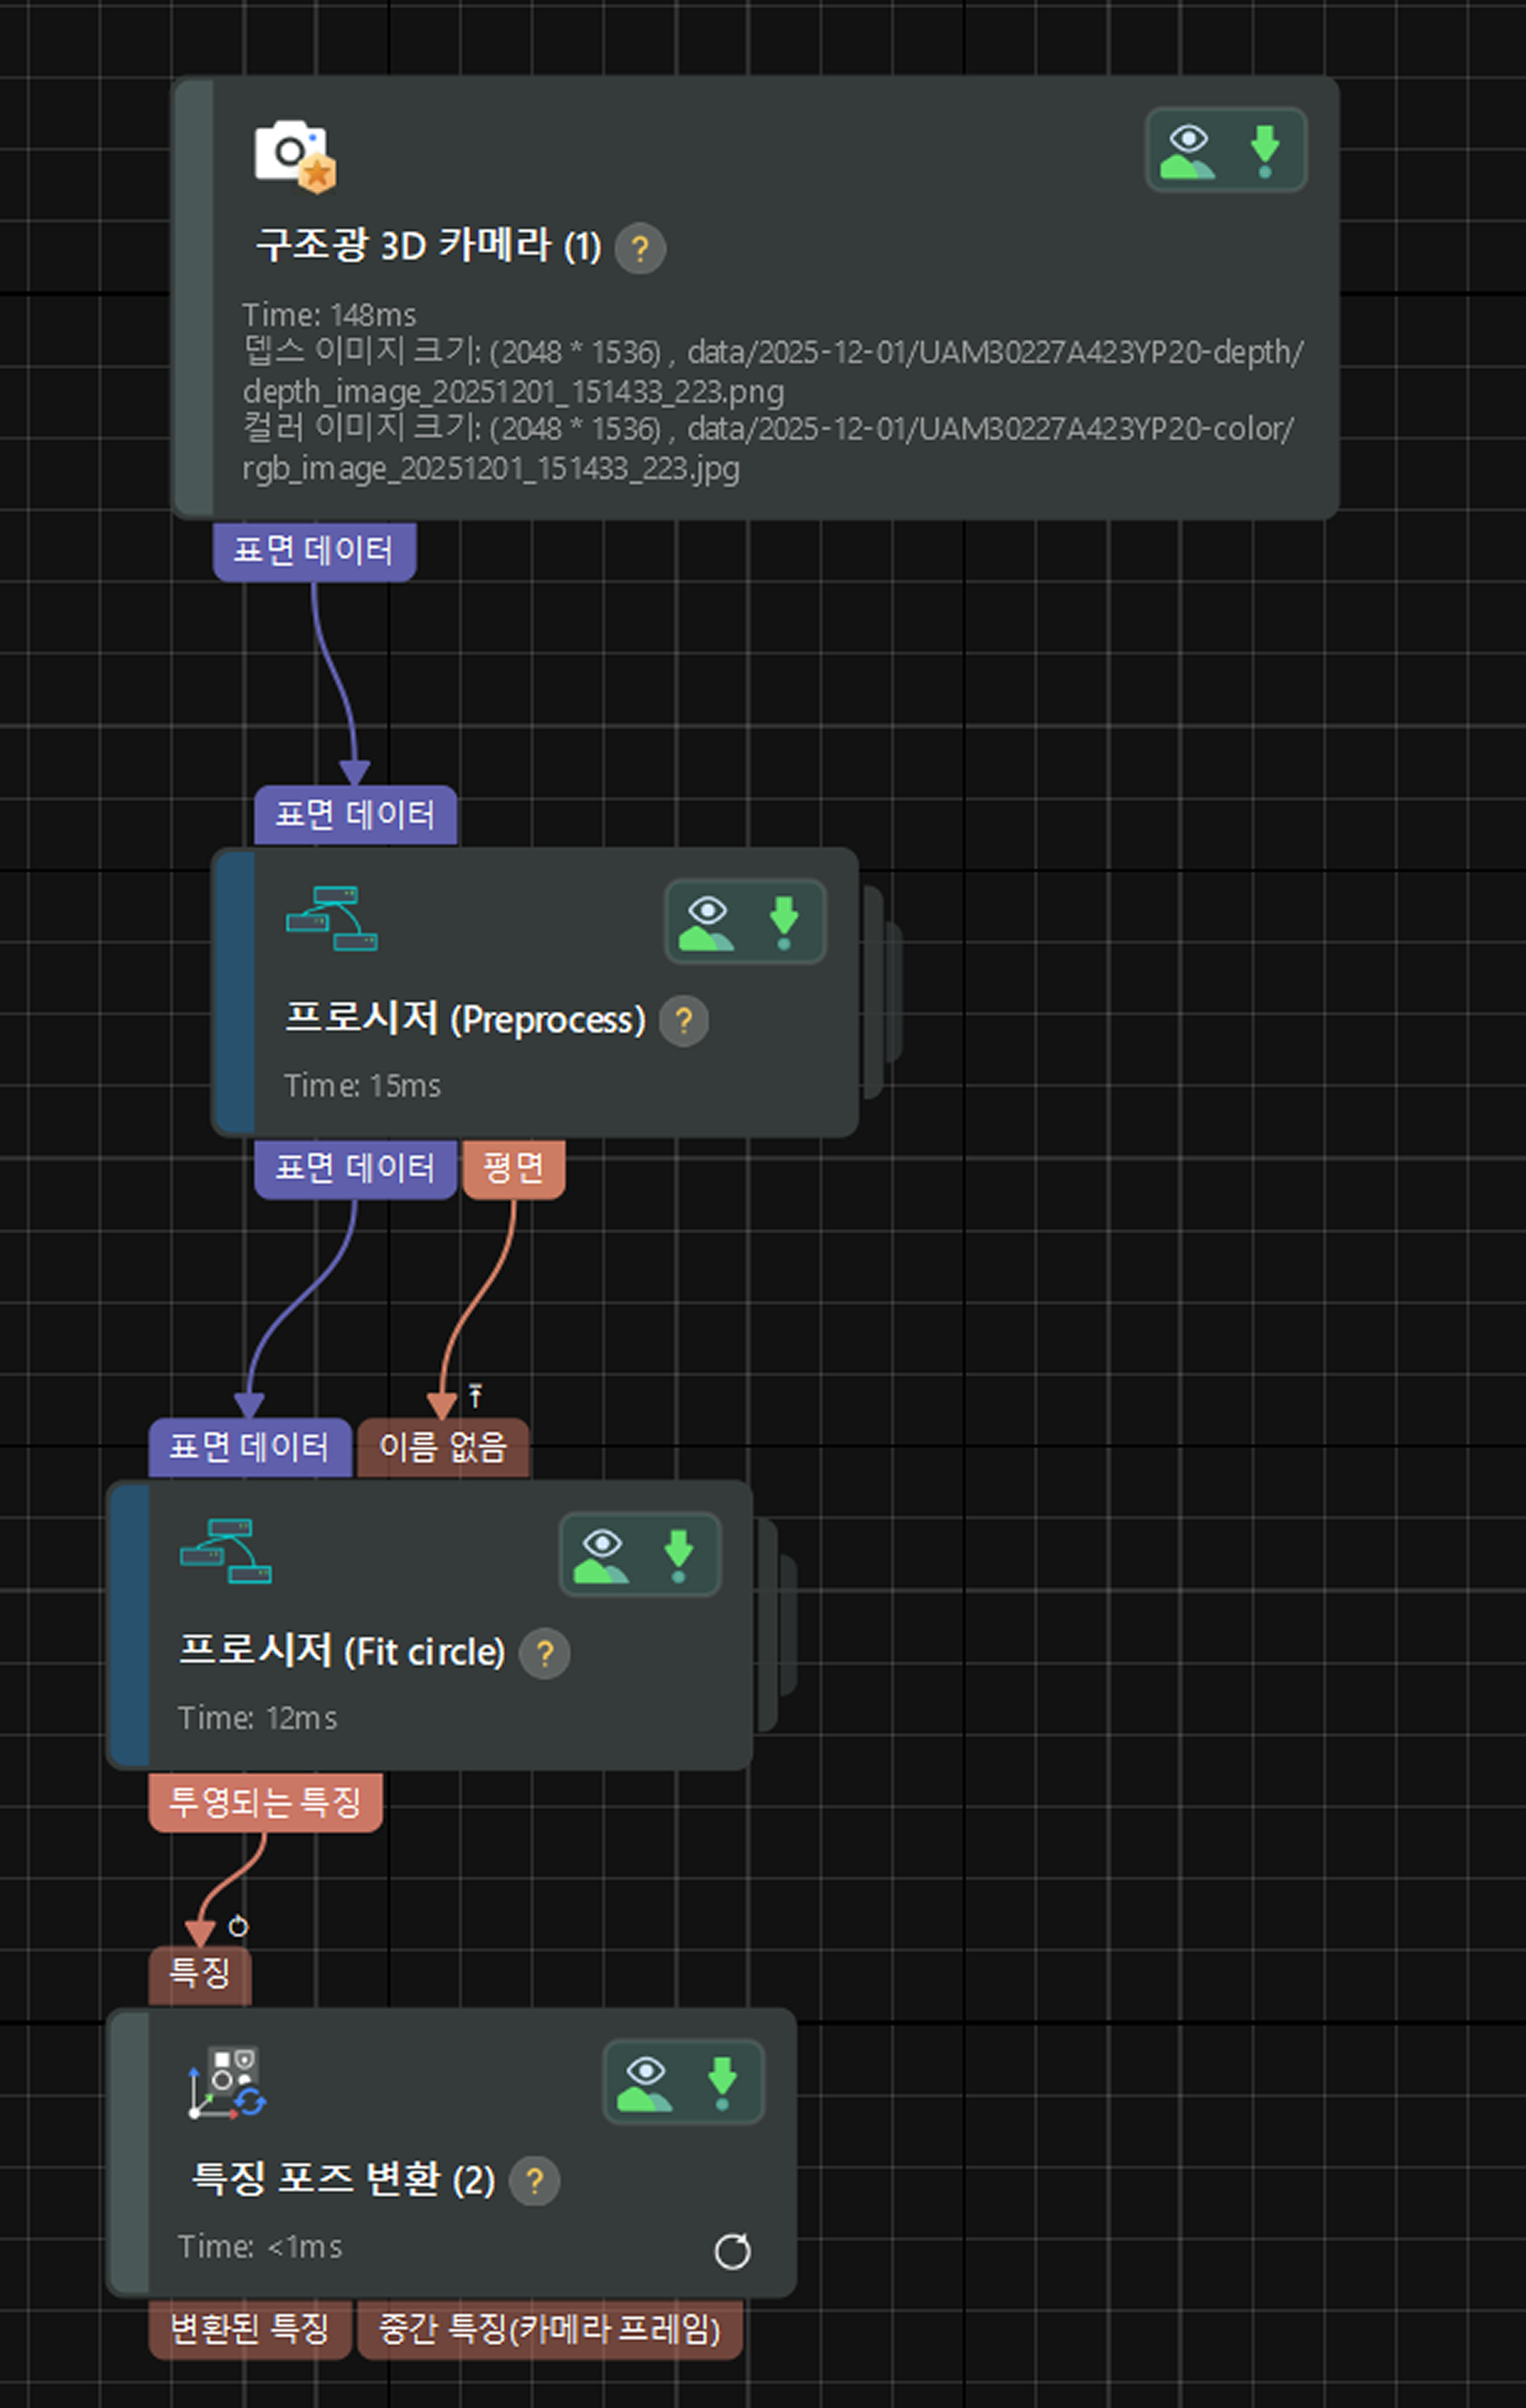This screenshot has width=1526, height=2408.
Task: Click the depth_image_20251201_151433_223.png path text
Action: click(512, 391)
